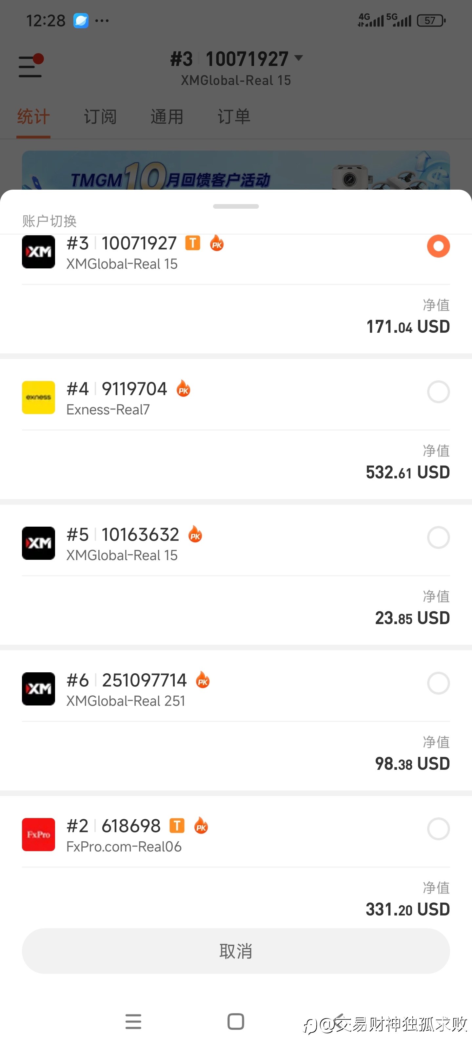Tap the orange T badge on account #3

click(x=193, y=243)
